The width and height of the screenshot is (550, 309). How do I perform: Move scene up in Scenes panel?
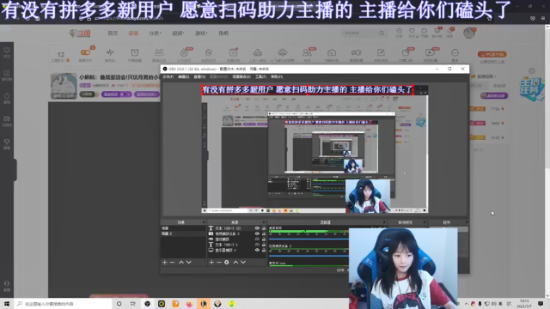(x=181, y=262)
